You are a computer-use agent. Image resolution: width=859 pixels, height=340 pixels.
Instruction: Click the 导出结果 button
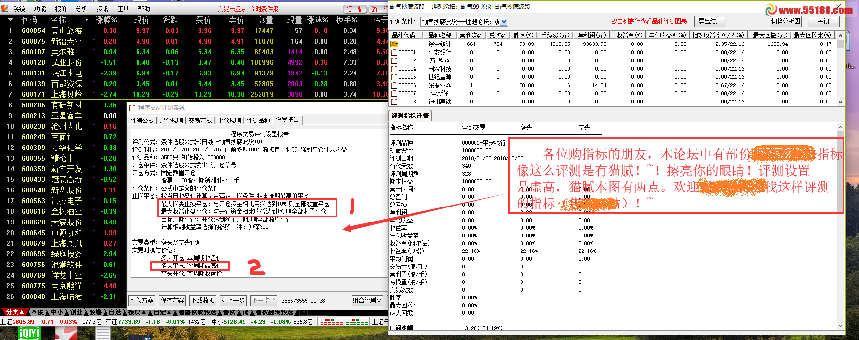pos(710,21)
